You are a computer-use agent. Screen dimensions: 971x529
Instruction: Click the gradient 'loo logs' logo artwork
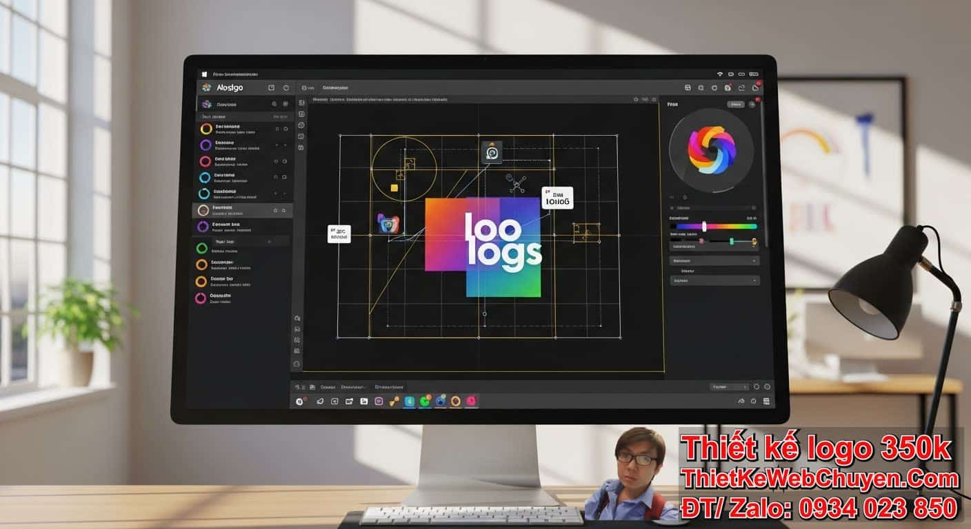coord(483,247)
